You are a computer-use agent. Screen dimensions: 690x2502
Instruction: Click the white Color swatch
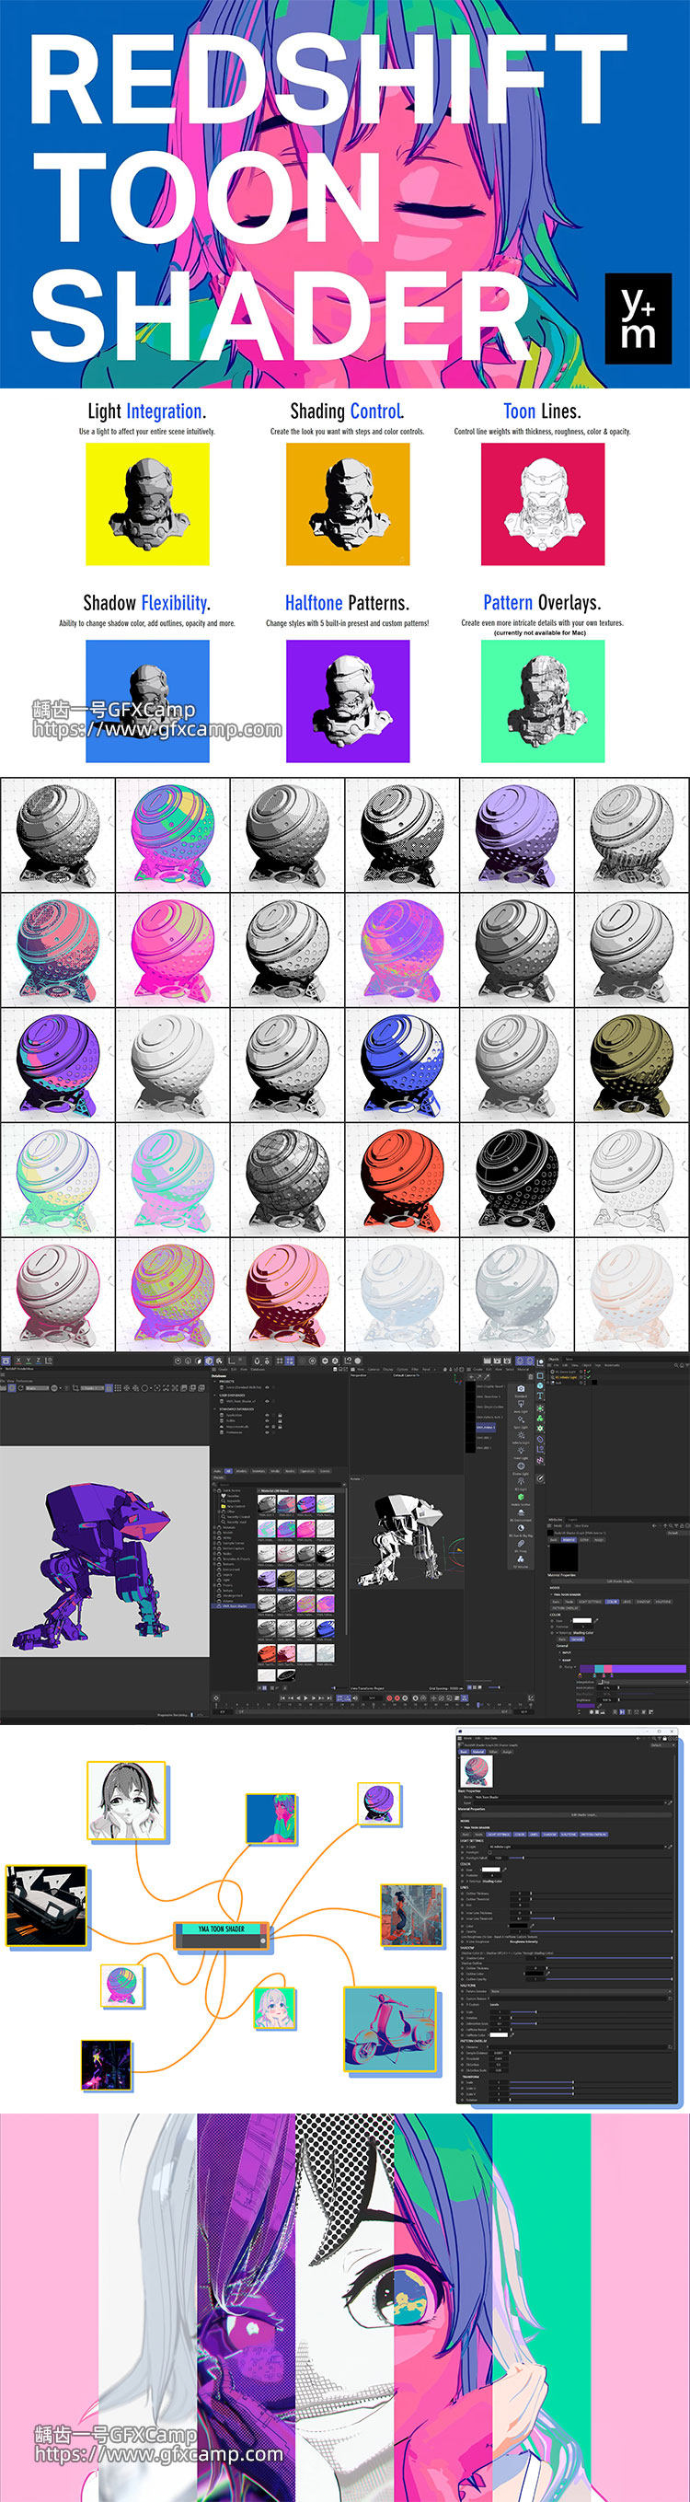click(492, 1870)
